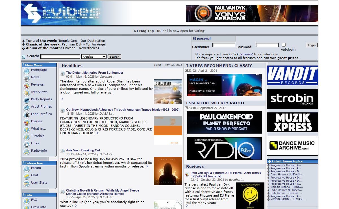Click the Search button

pyautogui.click(x=114, y=56)
